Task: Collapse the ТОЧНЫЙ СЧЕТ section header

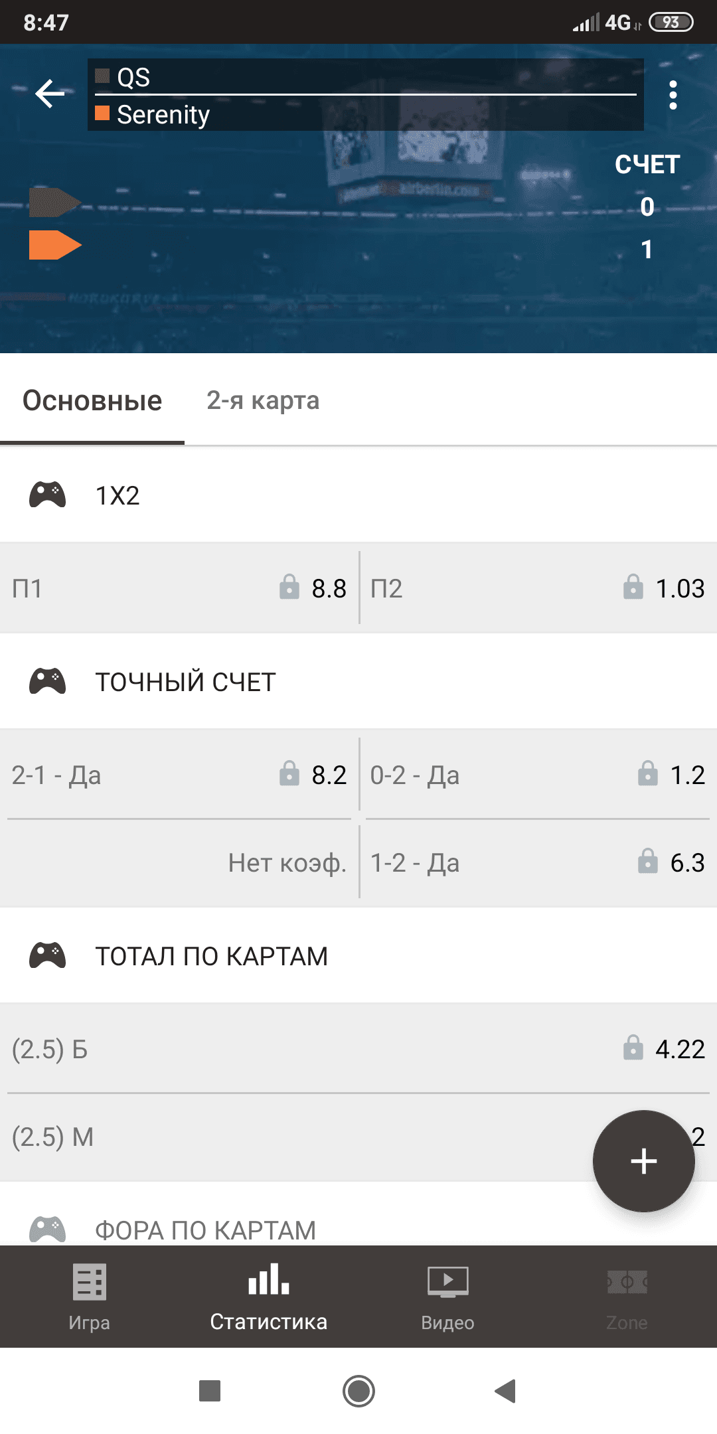Action: point(358,682)
